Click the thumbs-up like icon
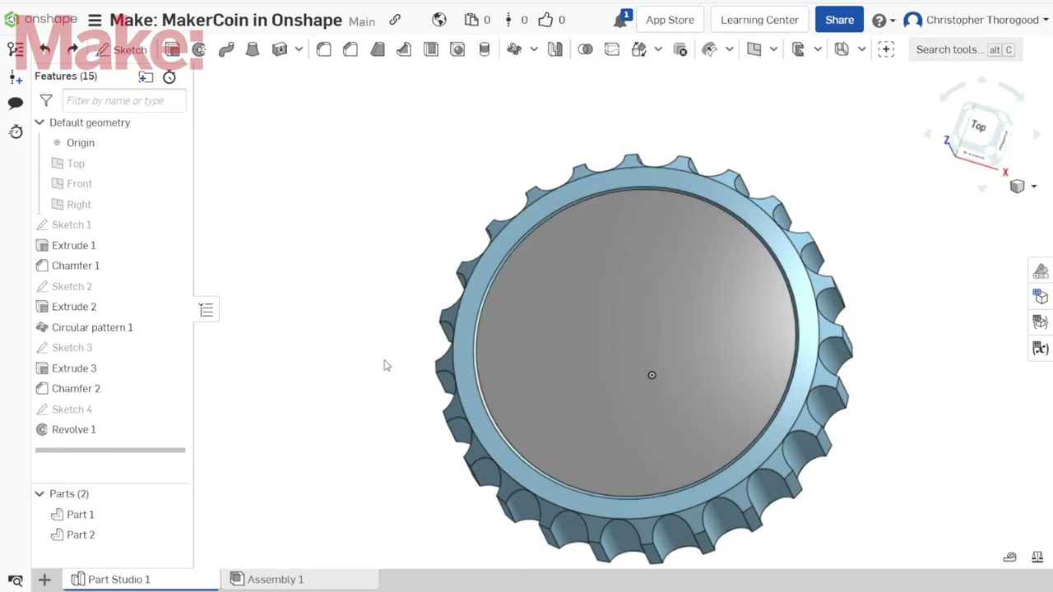Image resolution: width=1053 pixels, height=592 pixels. coord(545,20)
